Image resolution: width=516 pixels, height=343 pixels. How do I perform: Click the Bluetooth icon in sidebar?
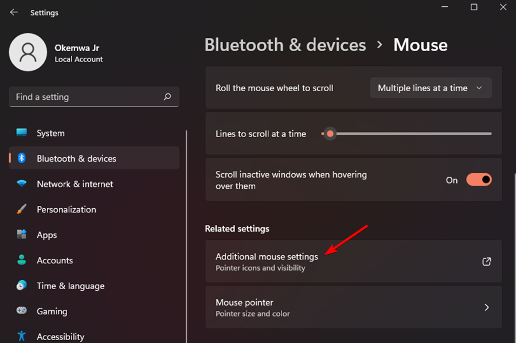tap(22, 158)
